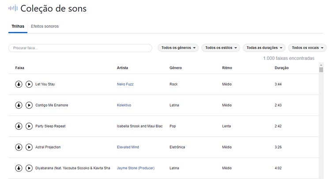Download the Diyabarana track
Screen dimensions: 331x179
[x=19, y=168]
